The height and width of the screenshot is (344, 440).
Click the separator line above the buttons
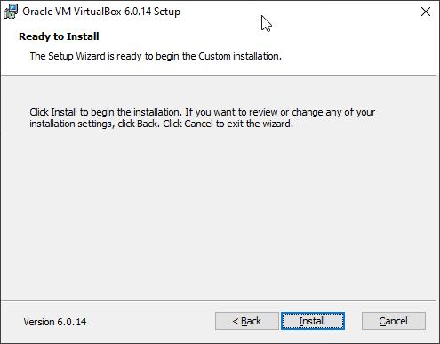[220, 301]
